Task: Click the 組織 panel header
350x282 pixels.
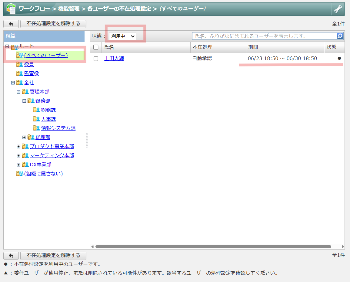Action: click(44, 36)
